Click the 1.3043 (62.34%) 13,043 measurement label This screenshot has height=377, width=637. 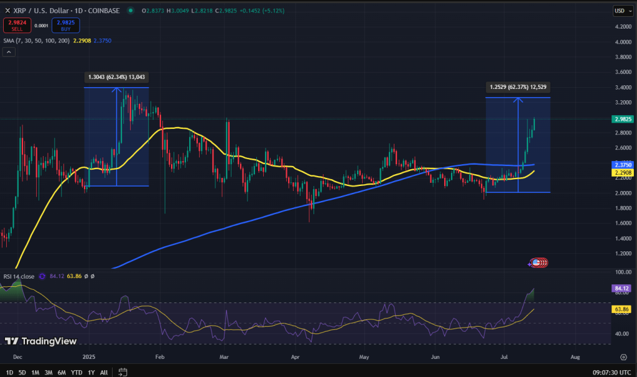[116, 77]
